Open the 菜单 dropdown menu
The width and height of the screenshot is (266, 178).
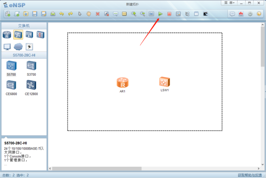(229, 3)
